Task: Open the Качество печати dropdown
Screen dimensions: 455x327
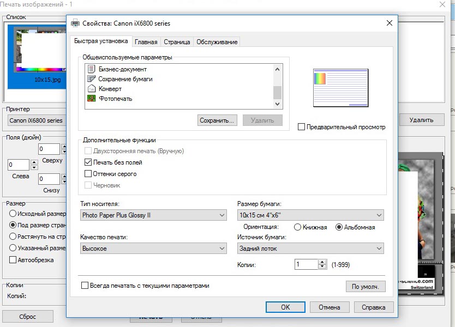Action: (x=153, y=249)
